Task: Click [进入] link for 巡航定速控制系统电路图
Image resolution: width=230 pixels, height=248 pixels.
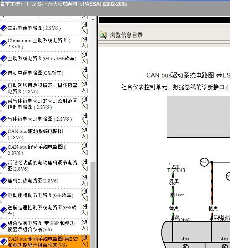Action: (x=85, y=210)
